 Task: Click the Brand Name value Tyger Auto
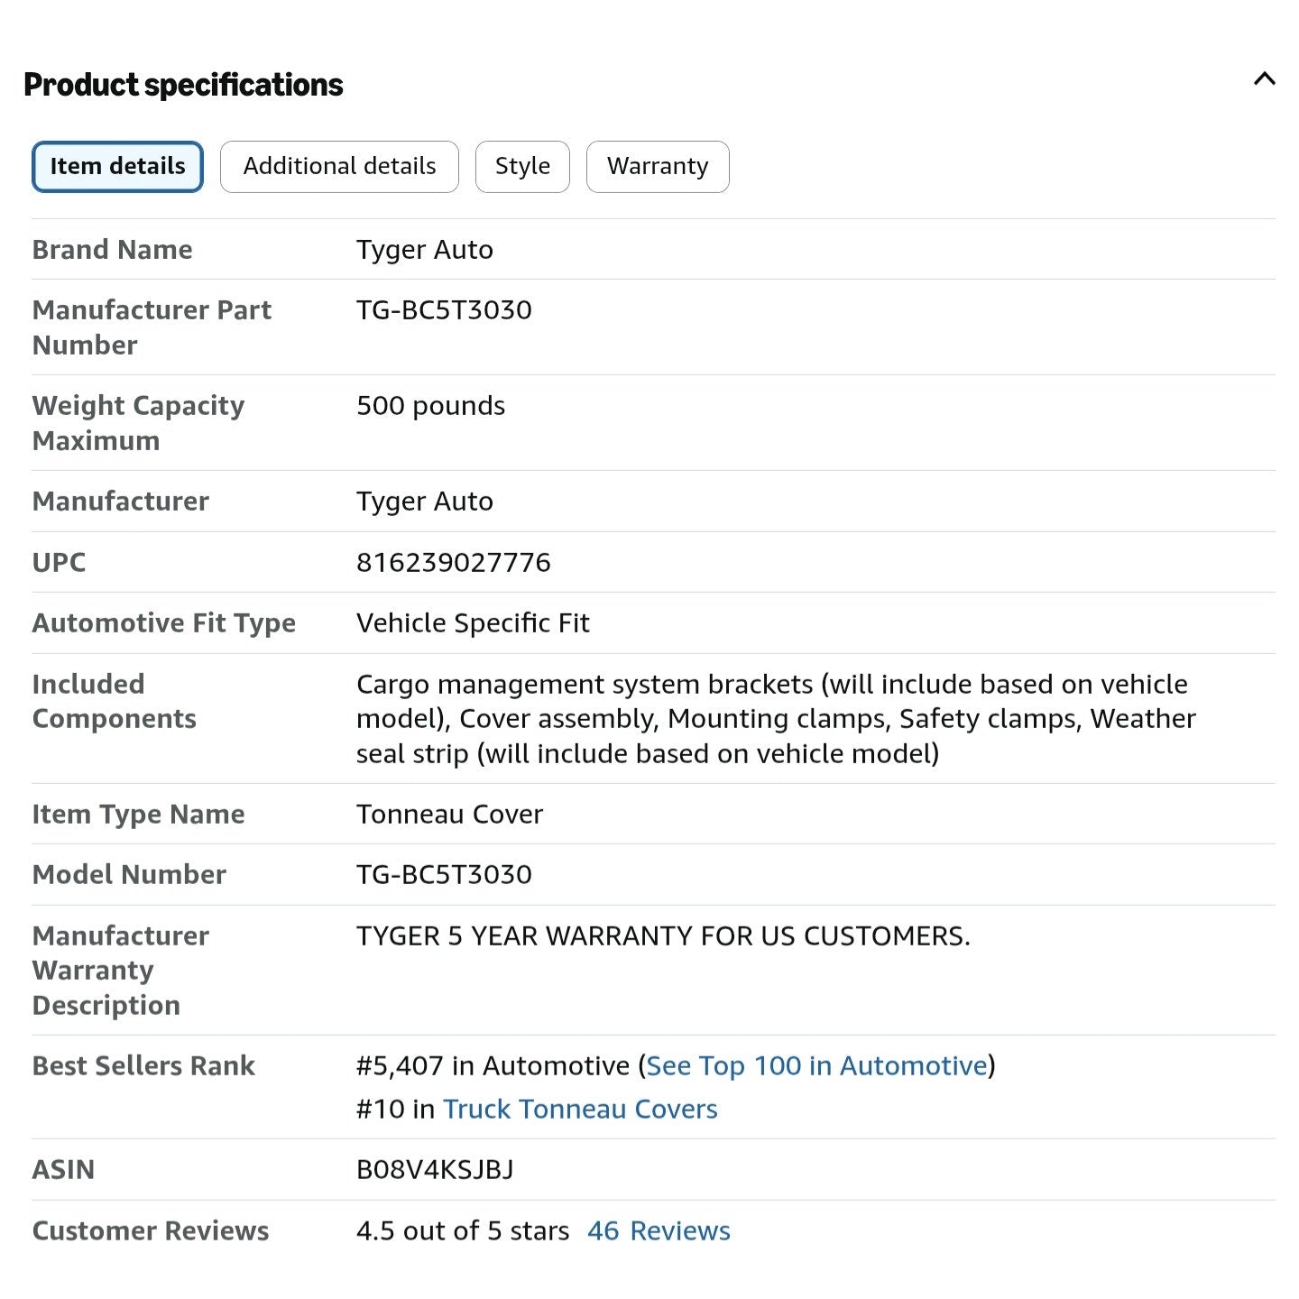tap(424, 250)
